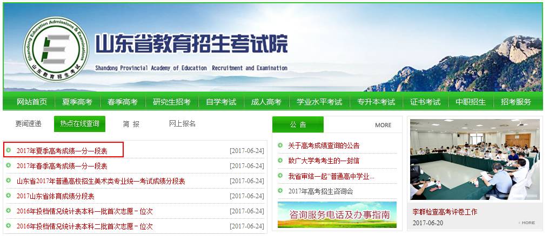Click the meeting room news photo
Screen dimensions: 549x236
point(474,159)
